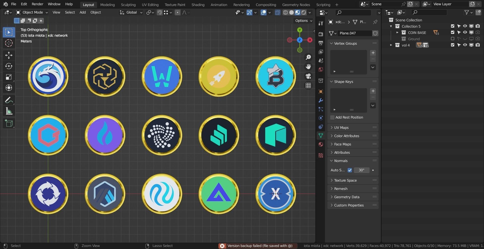Open the Render menu
484x249 pixels.
coord(37,4)
